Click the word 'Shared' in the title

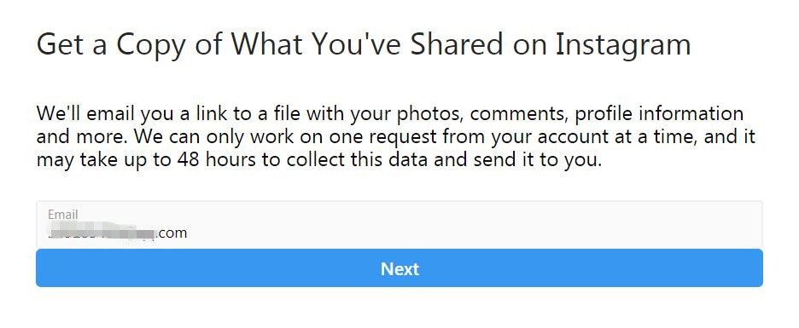[457, 45]
